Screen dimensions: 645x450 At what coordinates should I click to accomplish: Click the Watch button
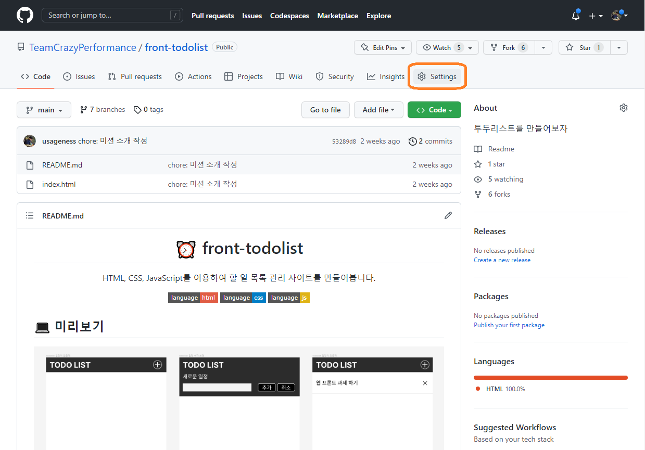tap(447, 47)
